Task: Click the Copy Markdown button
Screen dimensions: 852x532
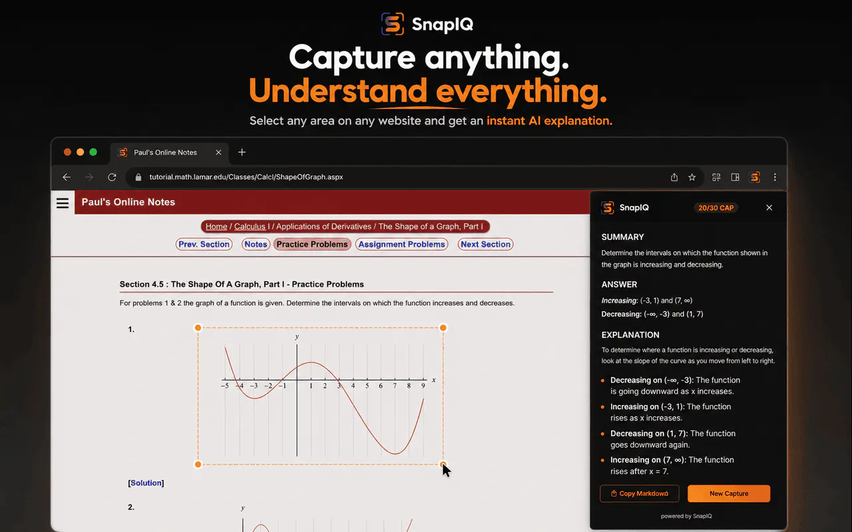Action: (639, 493)
